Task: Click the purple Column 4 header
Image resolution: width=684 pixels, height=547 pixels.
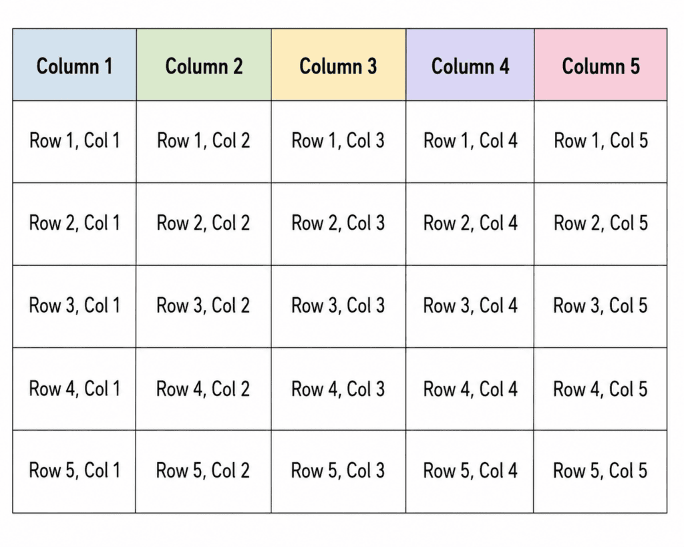Action: 470,65
